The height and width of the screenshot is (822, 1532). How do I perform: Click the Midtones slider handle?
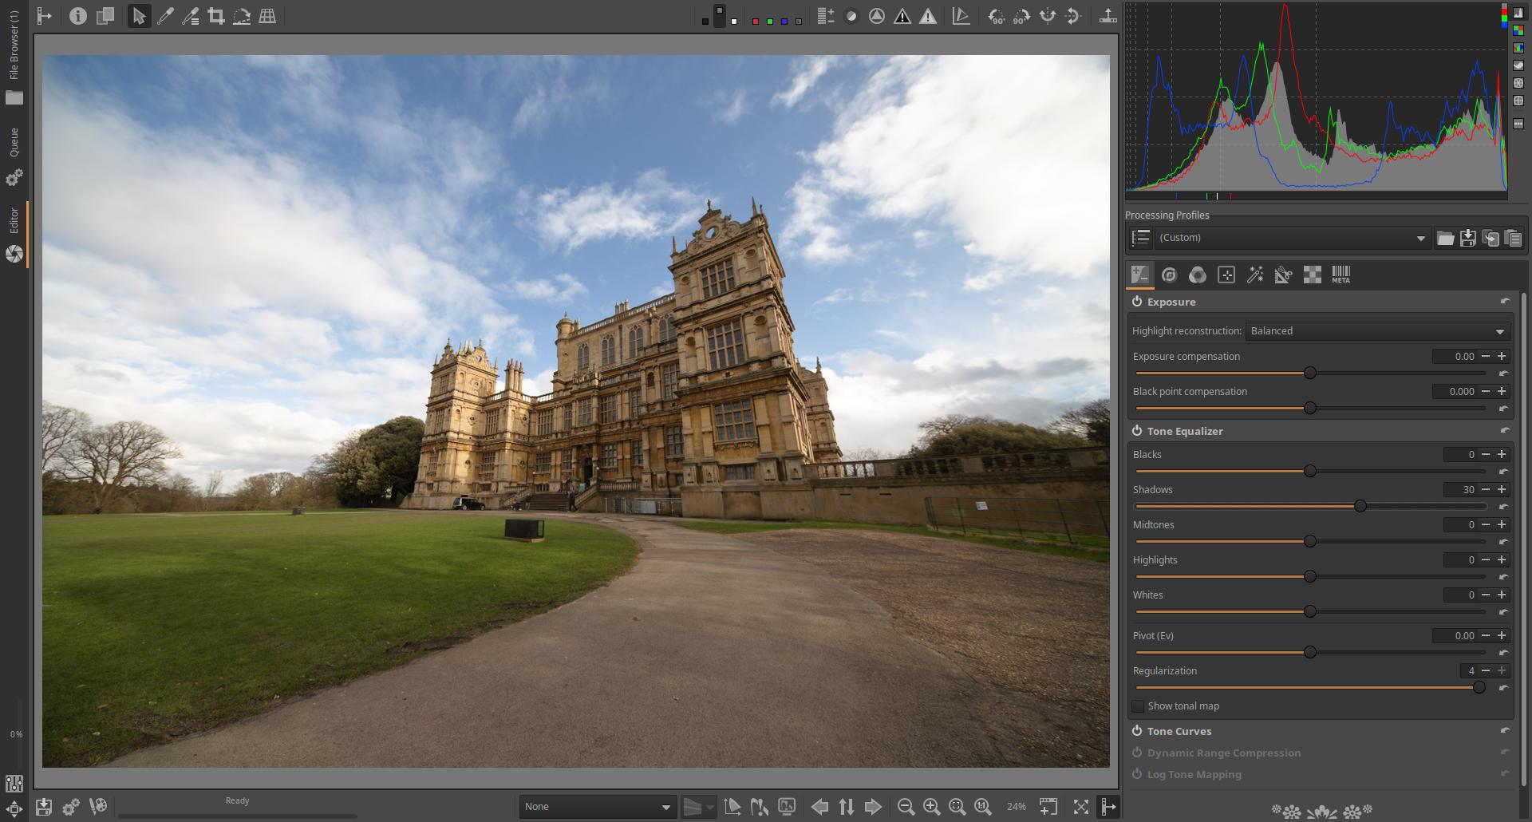point(1309,541)
